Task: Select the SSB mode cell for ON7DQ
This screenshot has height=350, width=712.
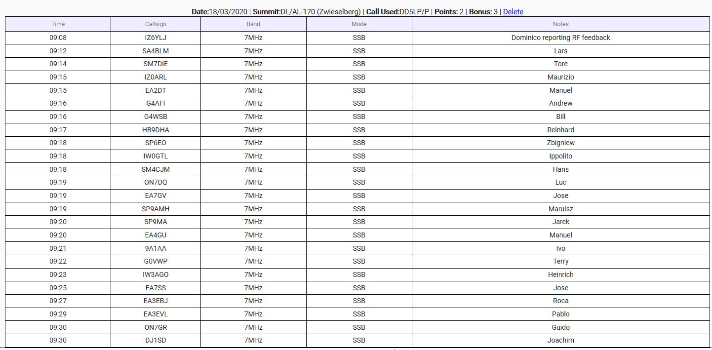Action: [359, 182]
